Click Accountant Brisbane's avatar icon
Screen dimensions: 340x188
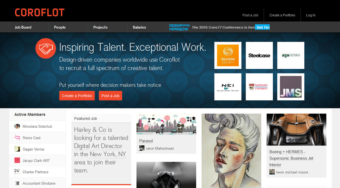pyautogui.click(x=17, y=183)
